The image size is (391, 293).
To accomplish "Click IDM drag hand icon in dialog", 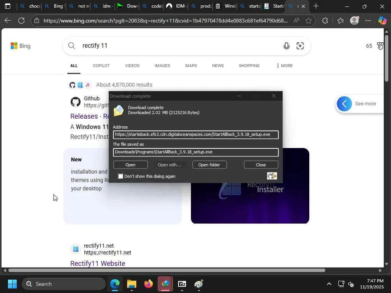I will pos(272,176).
